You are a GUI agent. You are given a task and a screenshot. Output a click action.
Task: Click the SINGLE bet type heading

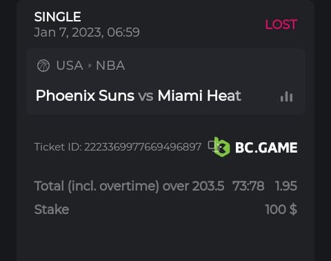pos(57,17)
